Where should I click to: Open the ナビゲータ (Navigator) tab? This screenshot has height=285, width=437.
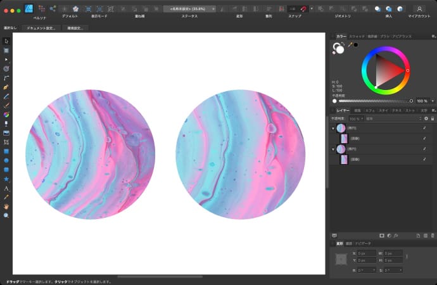(363, 243)
